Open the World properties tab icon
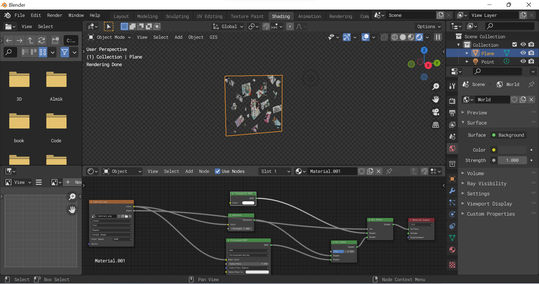539x284 pixels. [452, 148]
